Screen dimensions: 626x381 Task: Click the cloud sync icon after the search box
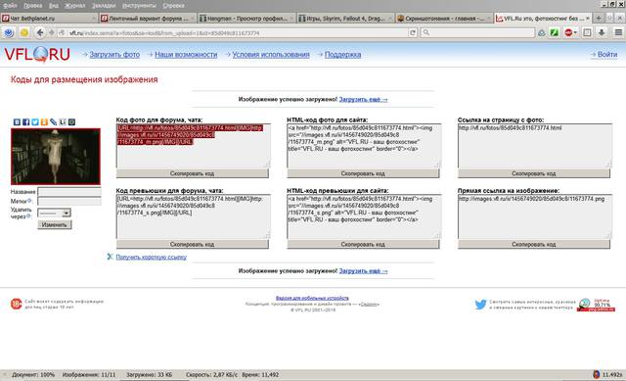tap(541, 33)
